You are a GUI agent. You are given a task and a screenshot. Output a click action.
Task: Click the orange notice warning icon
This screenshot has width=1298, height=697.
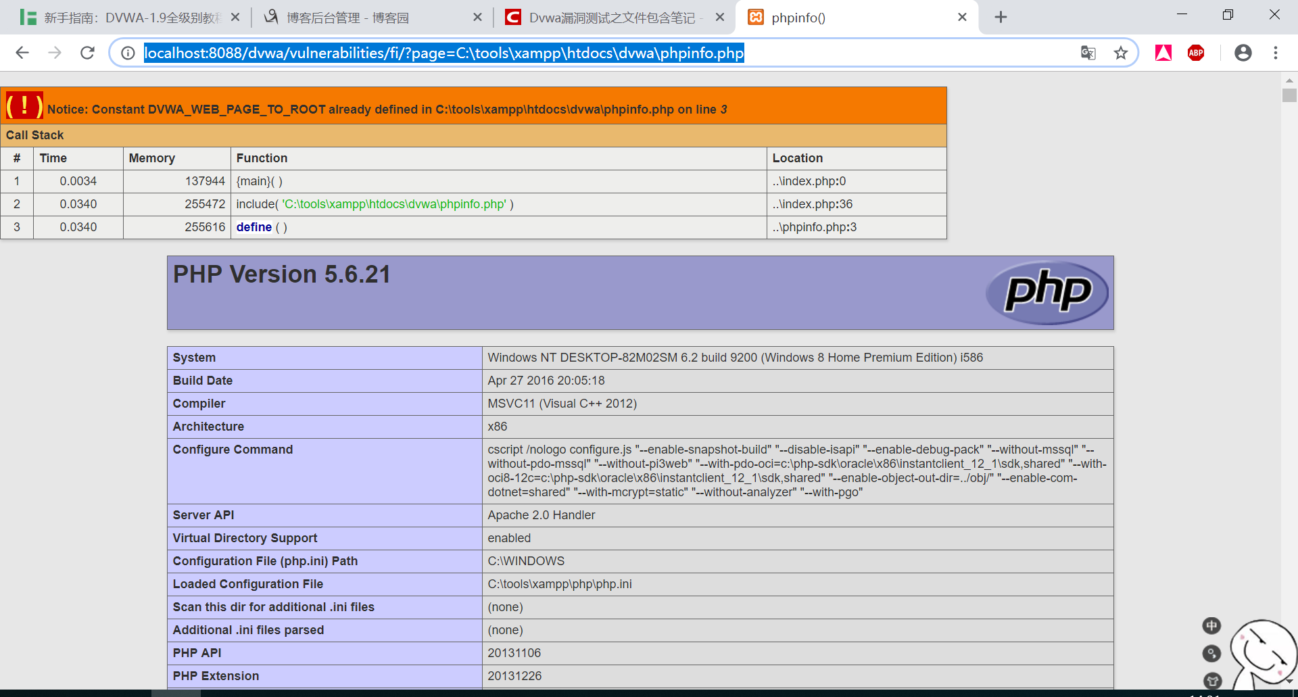(24, 105)
